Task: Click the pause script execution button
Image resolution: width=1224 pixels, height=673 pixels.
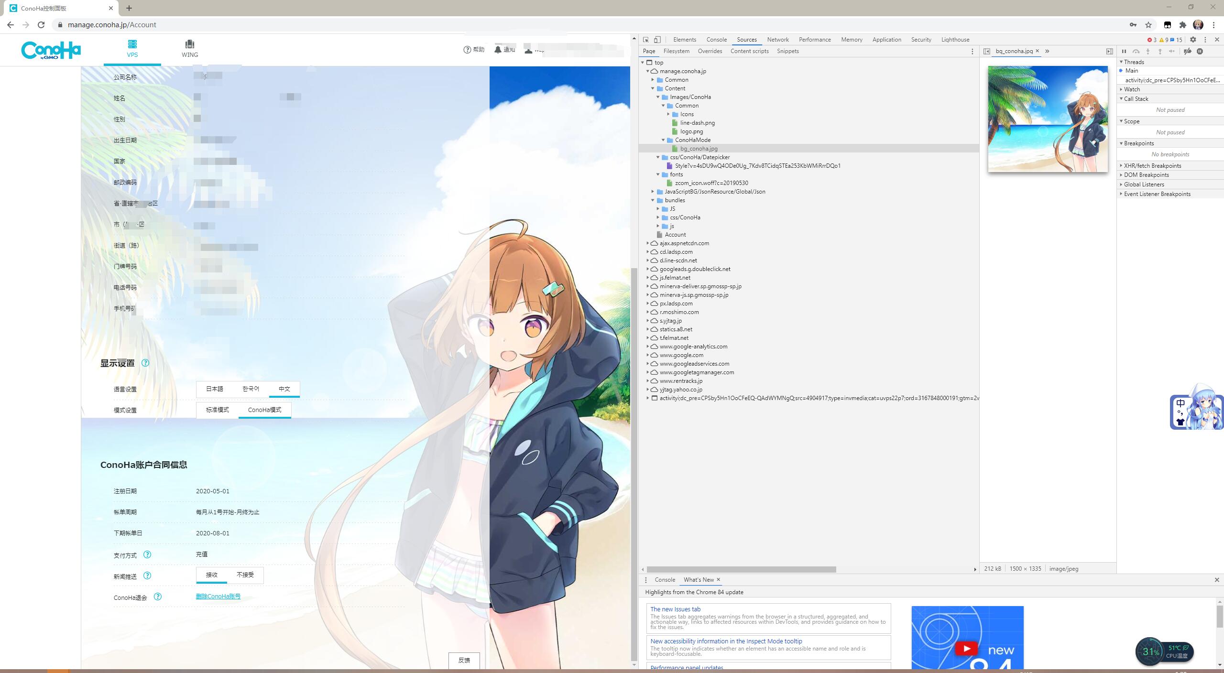Action: (1124, 51)
